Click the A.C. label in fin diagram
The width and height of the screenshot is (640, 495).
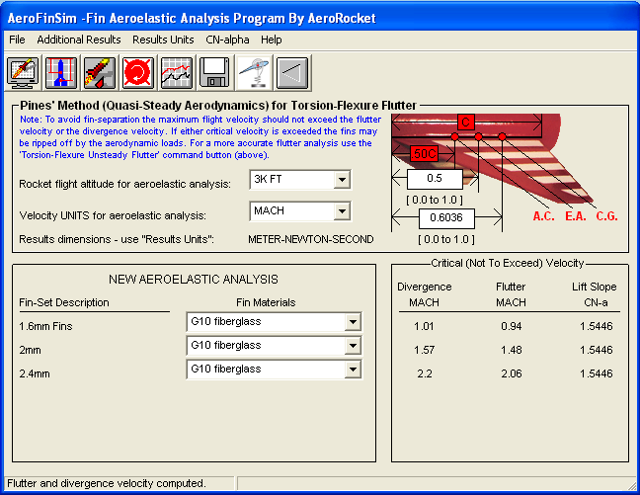coord(543,216)
